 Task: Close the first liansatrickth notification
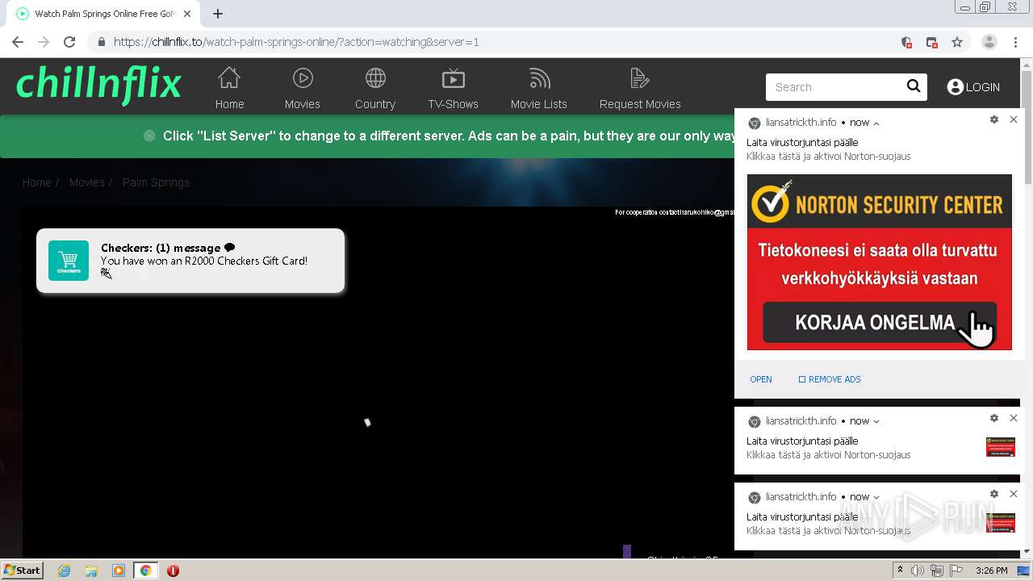(x=1014, y=119)
